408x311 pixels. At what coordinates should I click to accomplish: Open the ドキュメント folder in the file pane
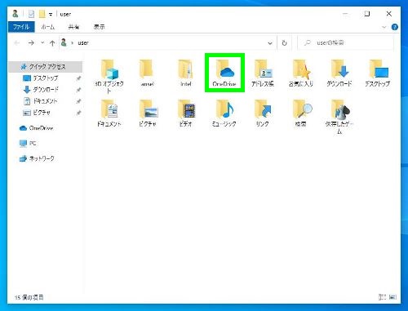point(109,113)
